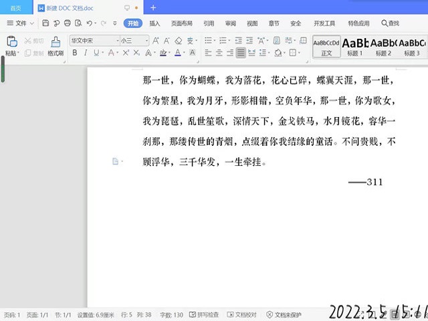Click the Redo arrow icon
The width and height of the screenshot is (428, 321).
tap(104, 23)
